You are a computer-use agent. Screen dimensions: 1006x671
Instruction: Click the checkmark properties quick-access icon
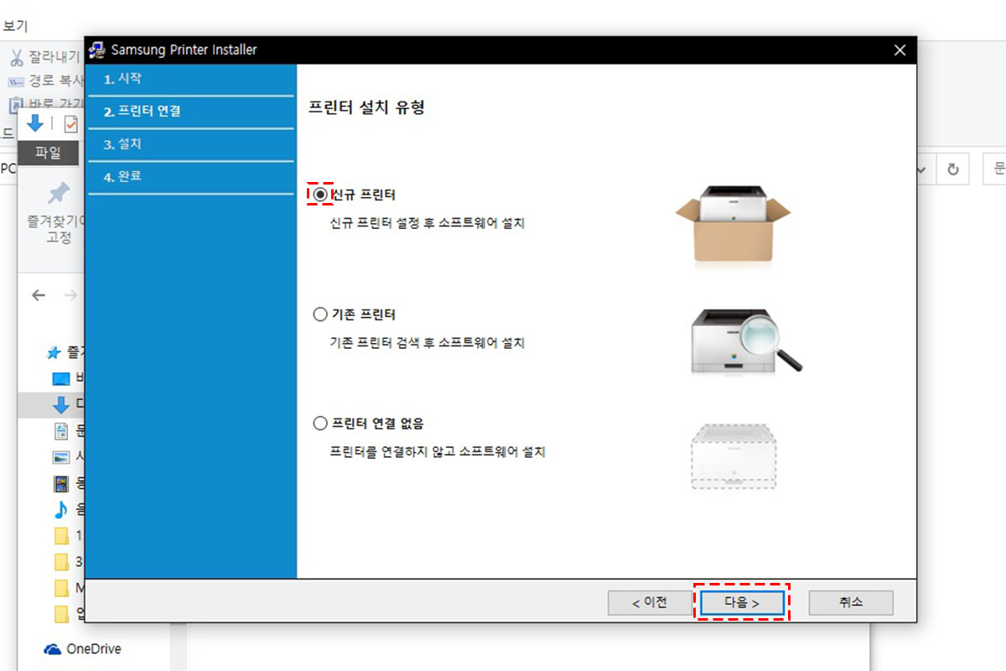tap(71, 124)
